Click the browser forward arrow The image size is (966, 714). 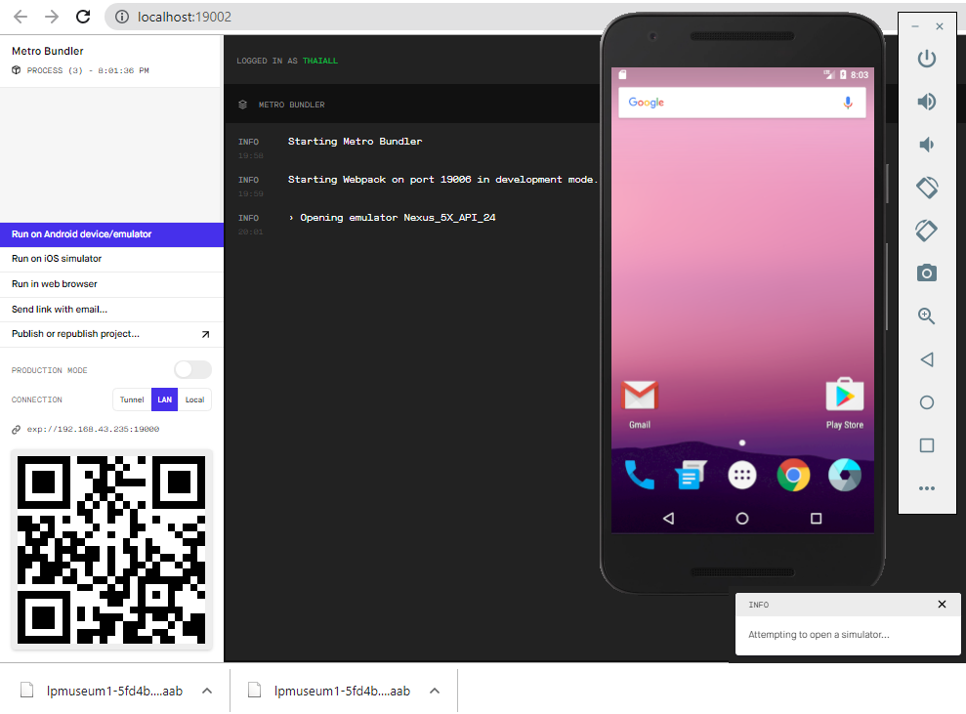[x=52, y=17]
